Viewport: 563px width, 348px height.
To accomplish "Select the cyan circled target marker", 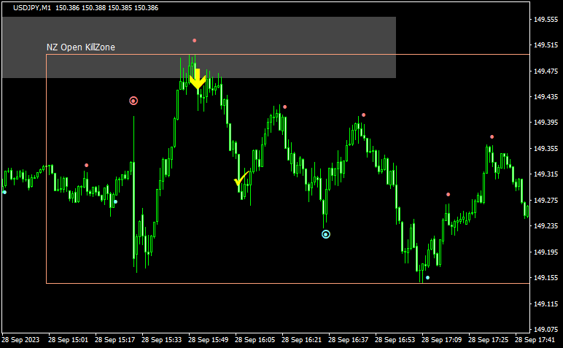I will pos(326,234).
